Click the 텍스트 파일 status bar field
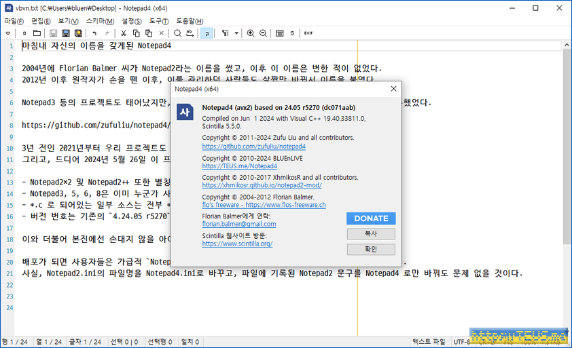The width and height of the screenshot is (572, 348). [429, 342]
